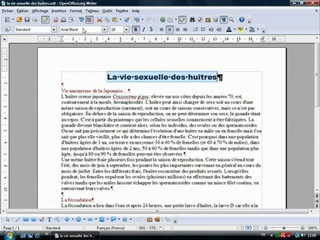This screenshot has height=240, width=320.
Task: Click the Français (France) language status field
Action: pyautogui.click(x=111, y=228)
